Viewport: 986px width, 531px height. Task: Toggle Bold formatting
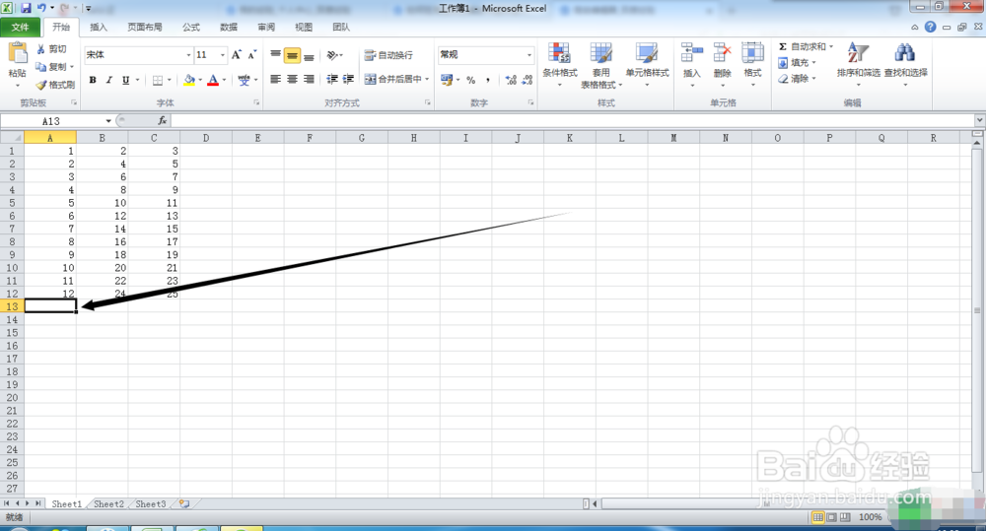pos(93,80)
